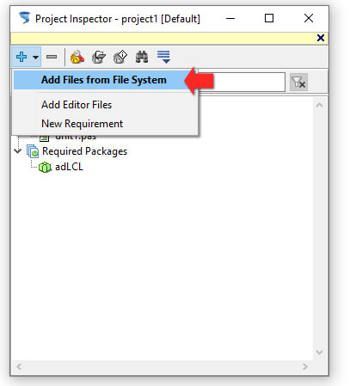The height and width of the screenshot is (386, 356).
Task: Select Add Files from File System
Action: pyautogui.click(x=104, y=80)
